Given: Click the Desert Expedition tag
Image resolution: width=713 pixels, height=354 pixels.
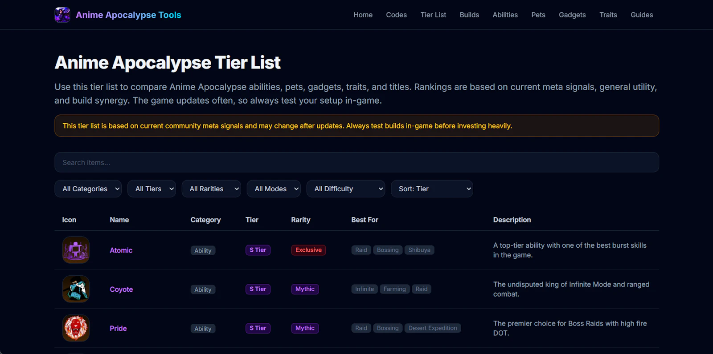Looking at the screenshot, I should [433, 328].
